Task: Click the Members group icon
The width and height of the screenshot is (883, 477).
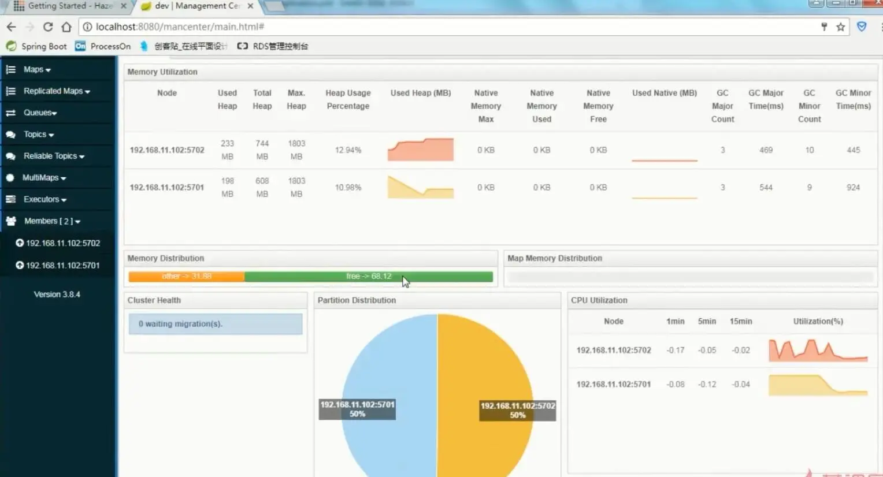Action: 11,221
